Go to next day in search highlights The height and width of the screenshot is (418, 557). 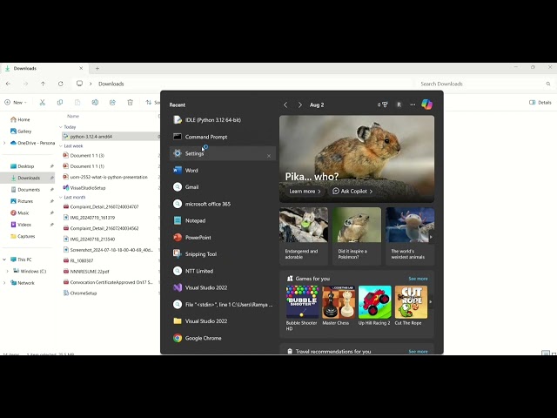click(300, 104)
